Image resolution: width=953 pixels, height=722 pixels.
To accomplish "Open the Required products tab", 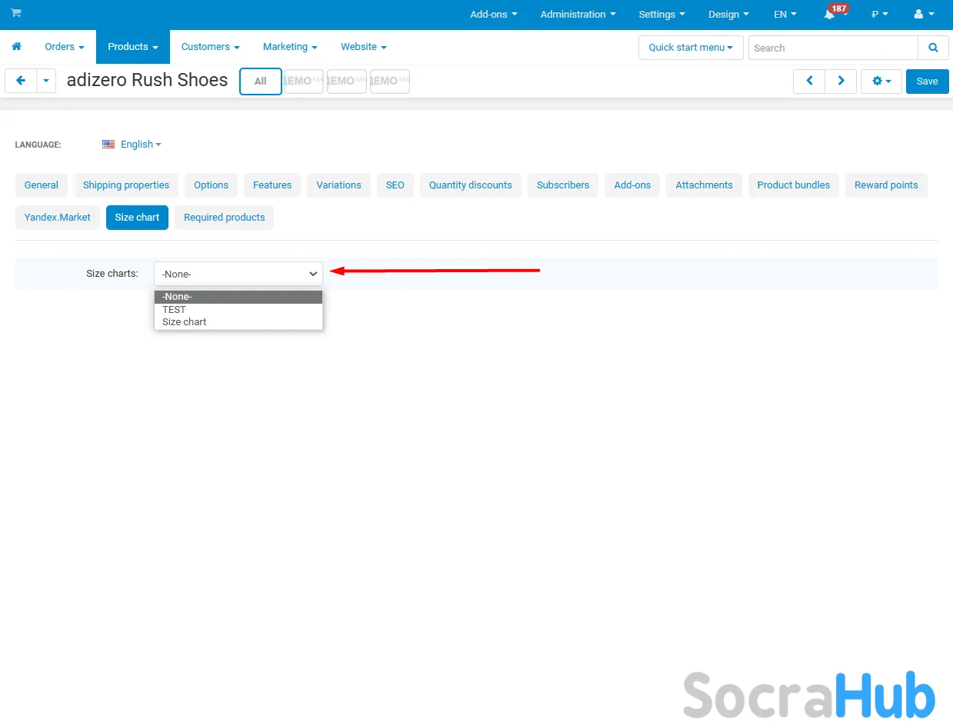I will coord(224,218).
